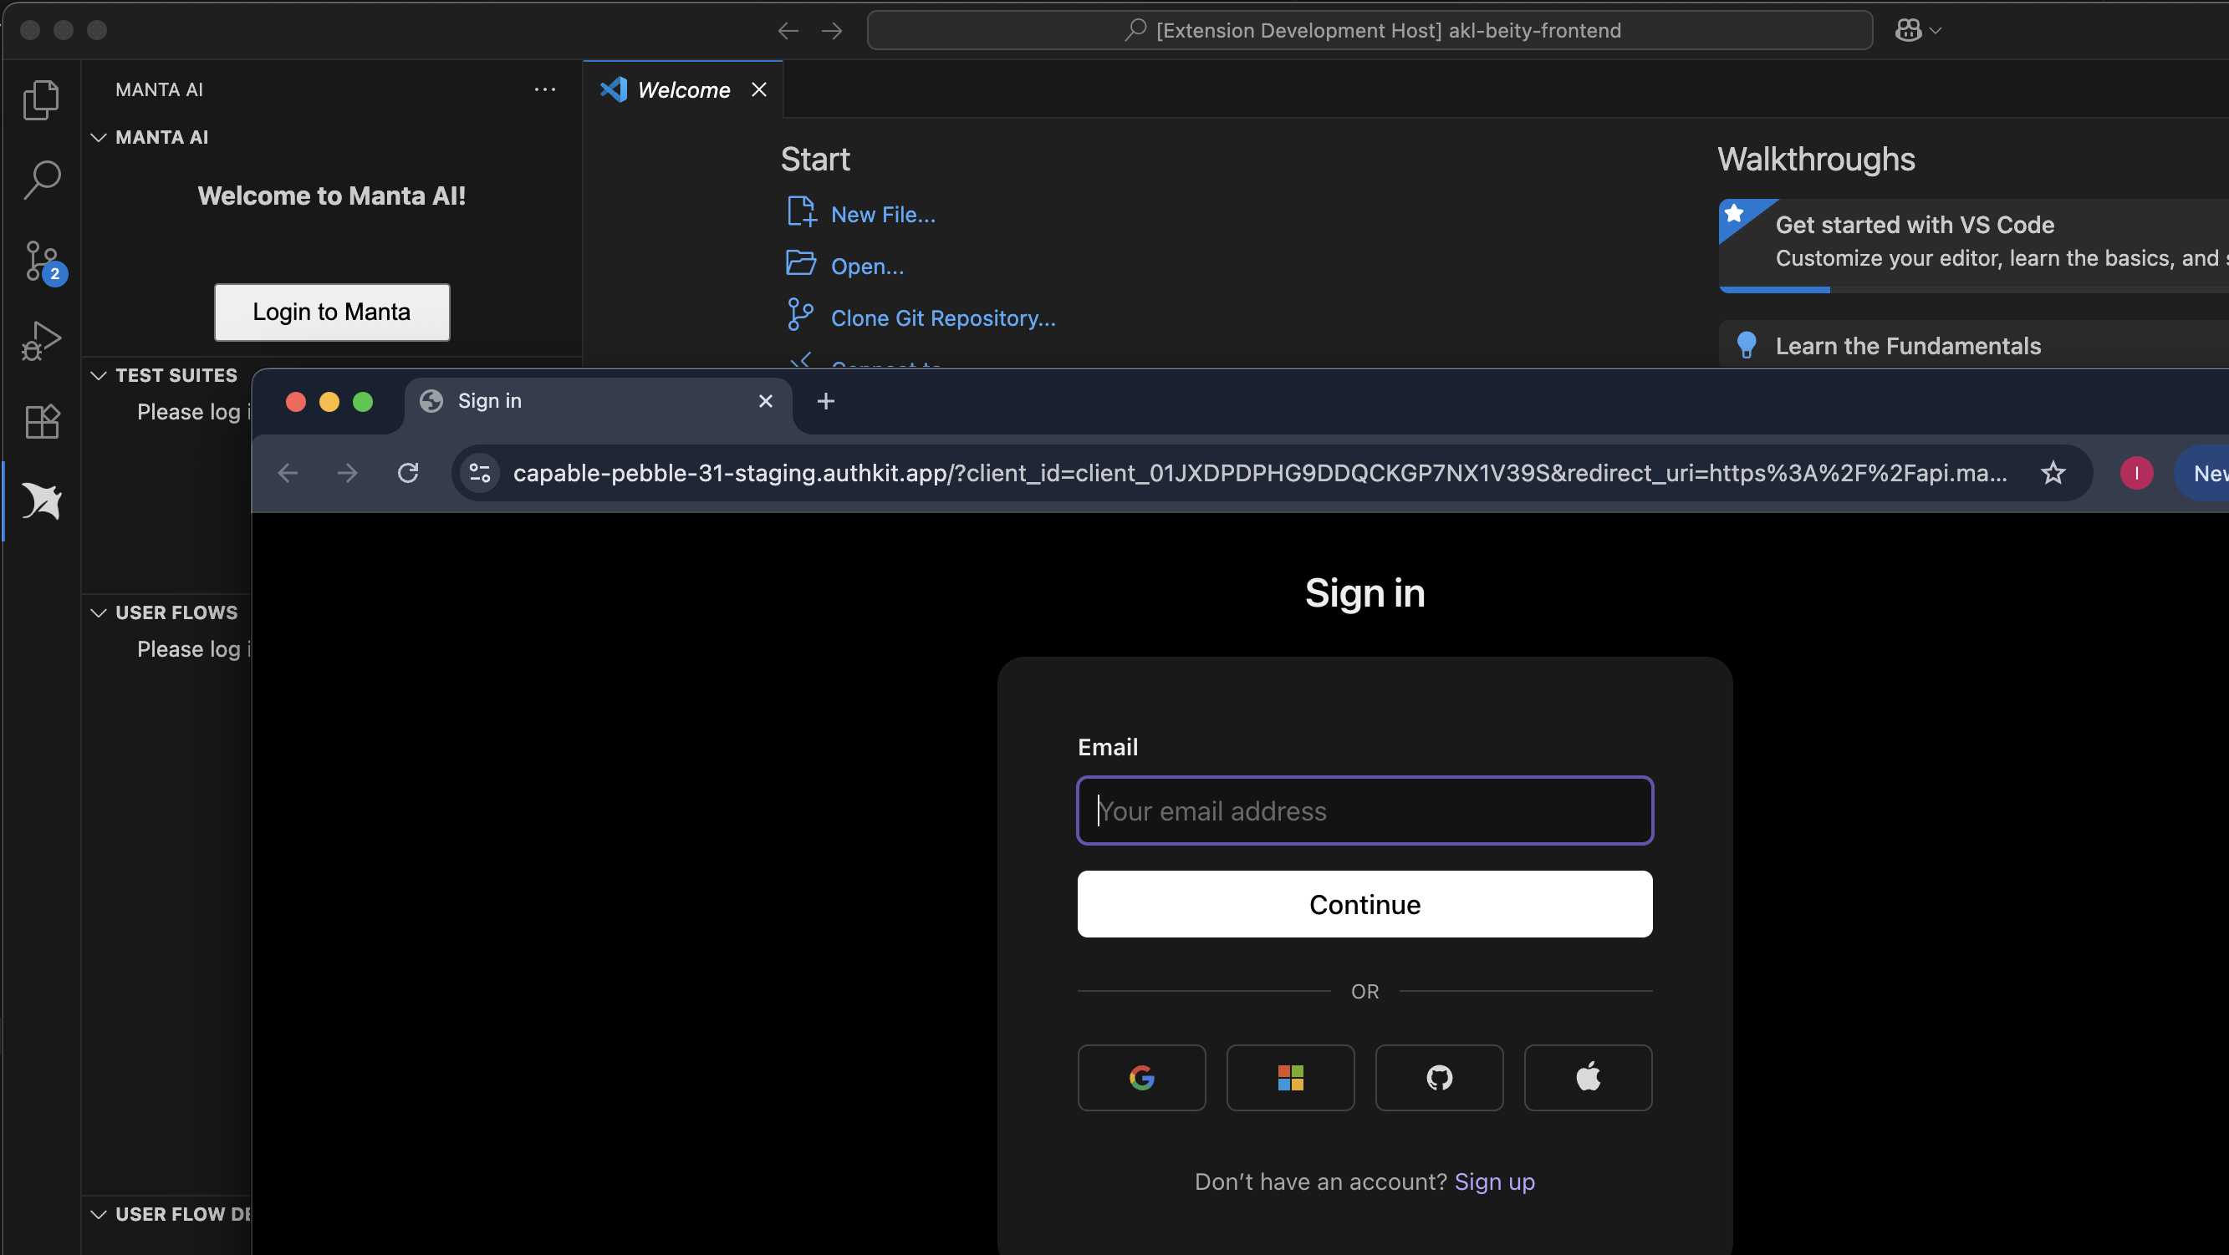Screen dimensions: 2229x1255
Task: Sign in with Microsoft icon button
Action: [x=1289, y=1077]
